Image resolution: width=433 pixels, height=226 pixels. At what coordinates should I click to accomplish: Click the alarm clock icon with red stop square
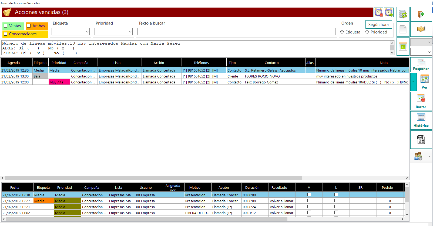coord(378,12)
